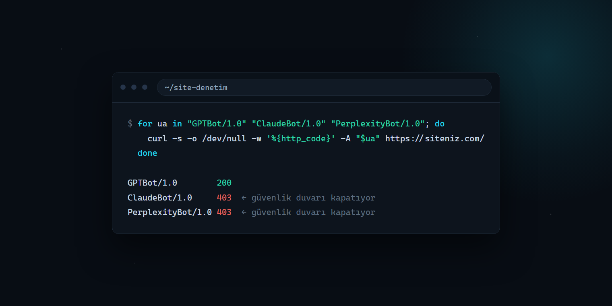Click the ClaudeBot/1.0 output row label

point(160,198)
